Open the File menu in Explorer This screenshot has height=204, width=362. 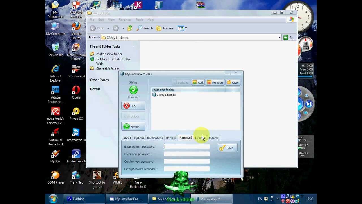(x=92, y=20)
